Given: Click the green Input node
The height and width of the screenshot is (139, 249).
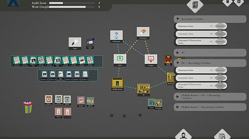Looking at the screenshot, I should tap(120, 60).
